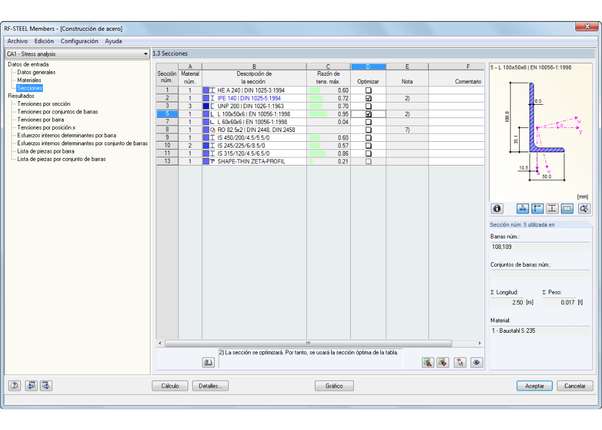Select Tensiones por conjuntos de barras

57,112
